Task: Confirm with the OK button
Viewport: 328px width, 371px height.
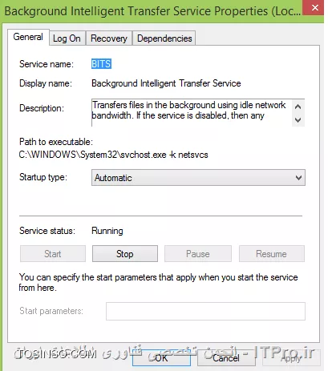Action: pos(161,358)
